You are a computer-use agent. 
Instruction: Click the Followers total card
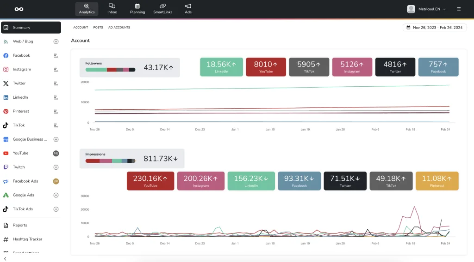point(130,67)
